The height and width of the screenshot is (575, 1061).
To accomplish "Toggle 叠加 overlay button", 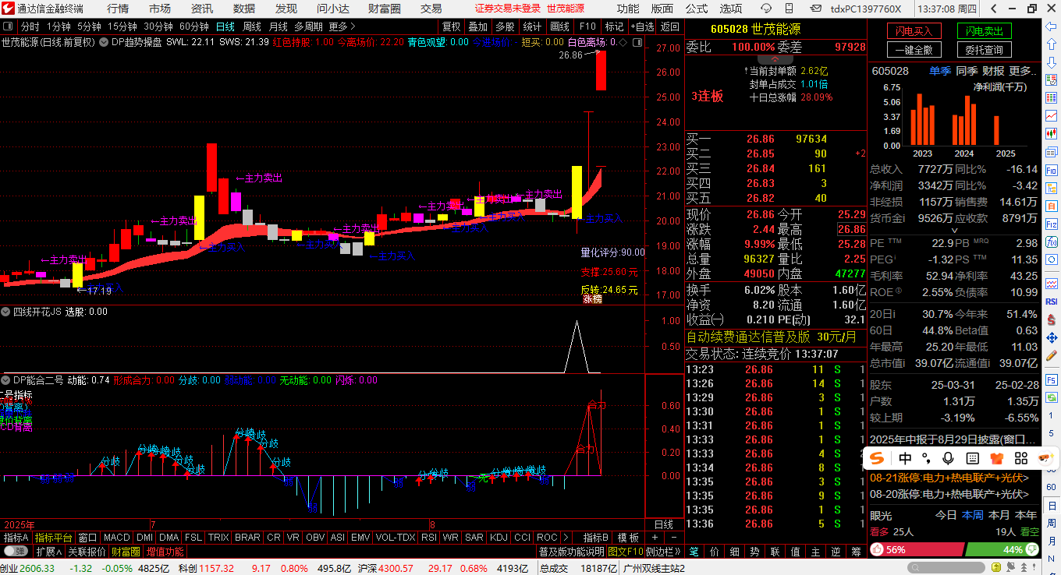I will point(477,26).
